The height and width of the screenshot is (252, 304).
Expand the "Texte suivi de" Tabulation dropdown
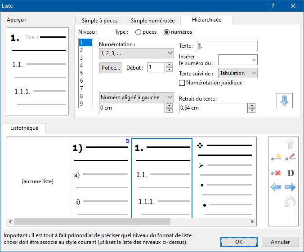click(237, 73)
